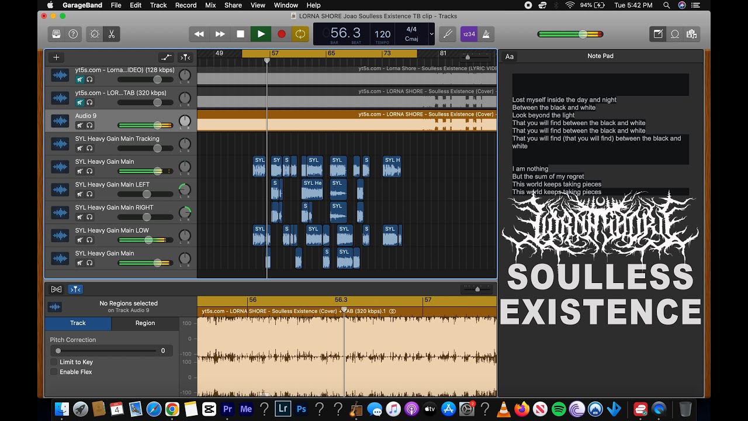The height and width of the screenshot is (421, 748).
Task: Switch to the Region tab
Action: 145,323
